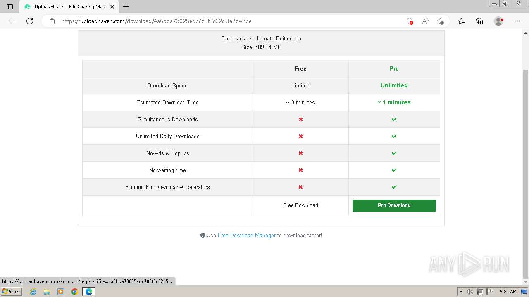Click the browser Refresh icon
Viewport: 529px width, 297px height.
pos(30,21)
